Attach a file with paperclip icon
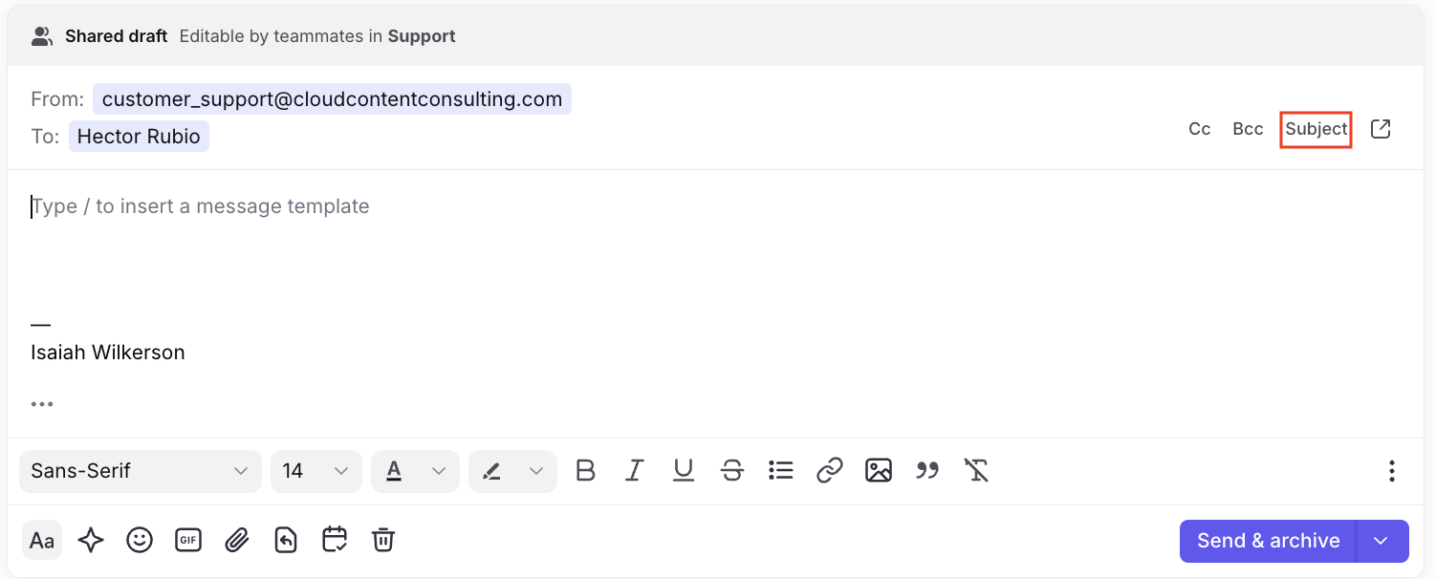1436x579 pixels. 237,541
